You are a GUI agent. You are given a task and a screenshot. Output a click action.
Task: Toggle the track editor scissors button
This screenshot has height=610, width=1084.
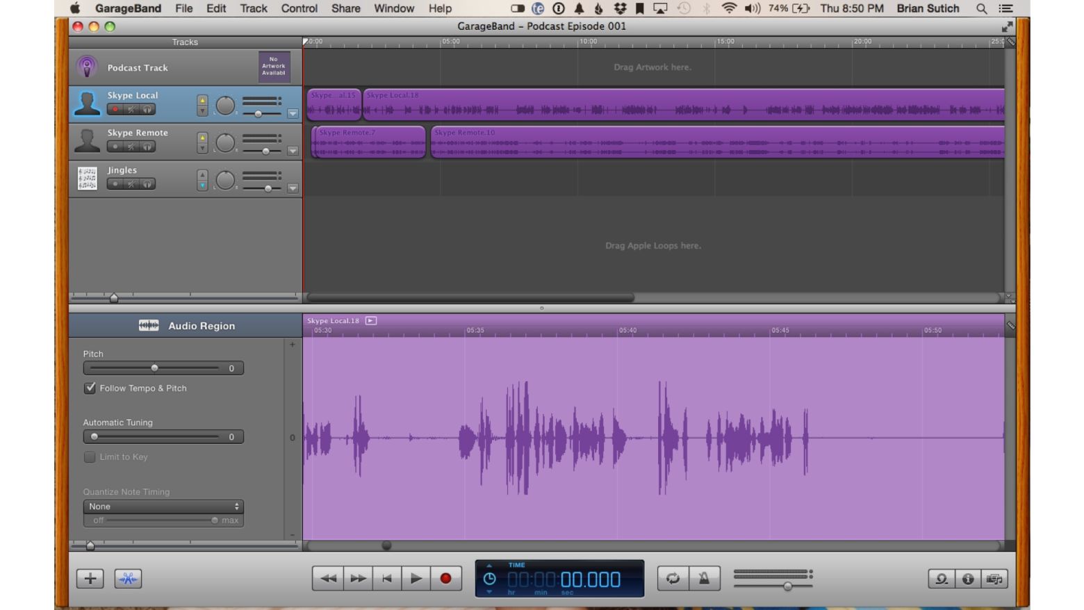click(x=128, y=579)
